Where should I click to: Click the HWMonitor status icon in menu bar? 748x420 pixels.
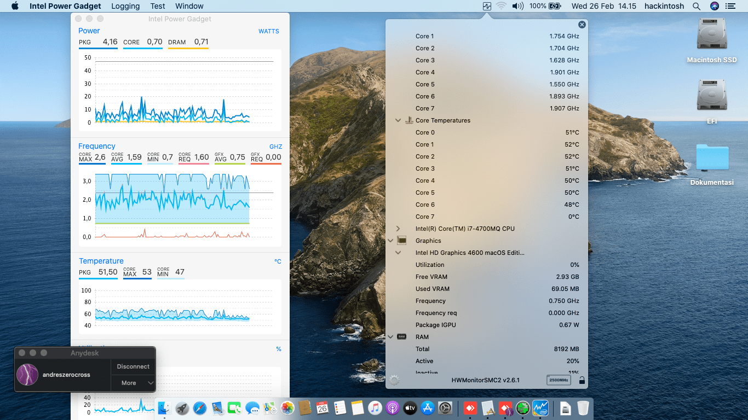(x=487, y=6)
